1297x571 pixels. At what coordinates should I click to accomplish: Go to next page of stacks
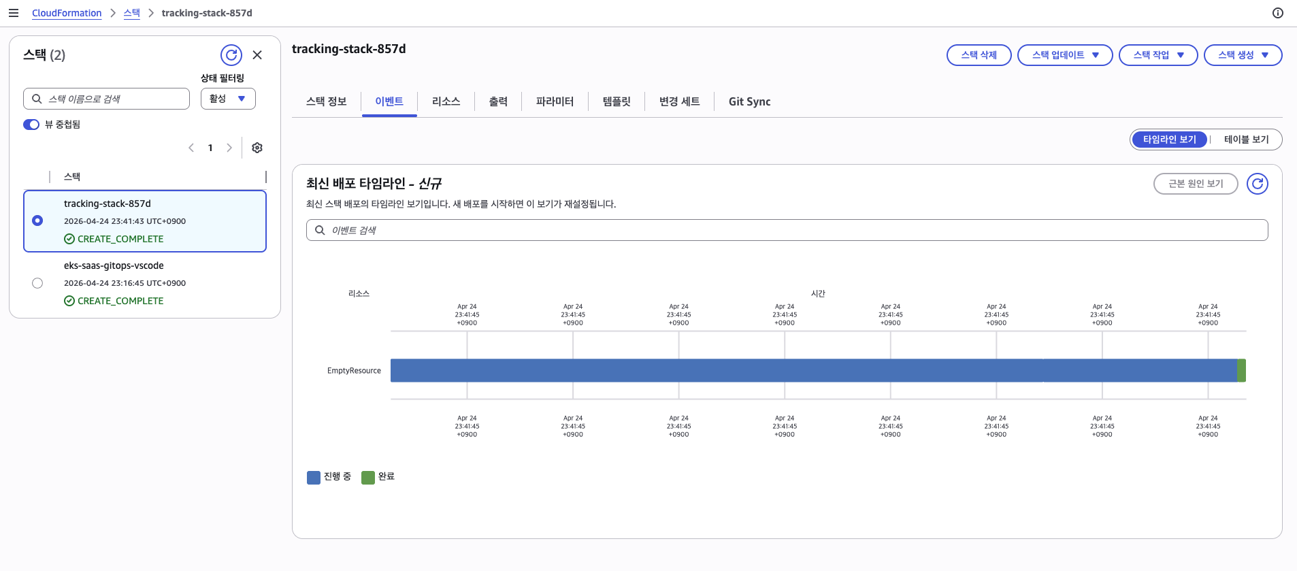(229, 148)
